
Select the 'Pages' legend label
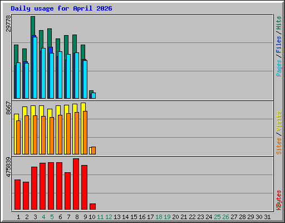(x=279, y=68)
